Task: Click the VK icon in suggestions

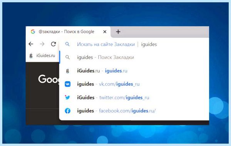Action: coord(68,84)
